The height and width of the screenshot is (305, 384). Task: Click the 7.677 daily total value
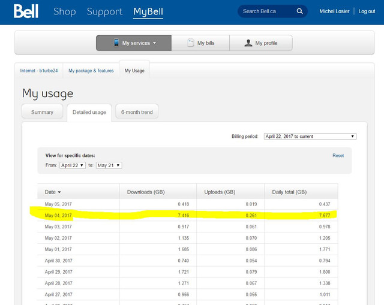(x=325, y=215)
